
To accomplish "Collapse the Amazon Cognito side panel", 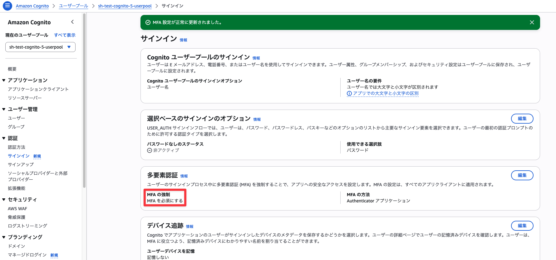I will tap(72, 22).
